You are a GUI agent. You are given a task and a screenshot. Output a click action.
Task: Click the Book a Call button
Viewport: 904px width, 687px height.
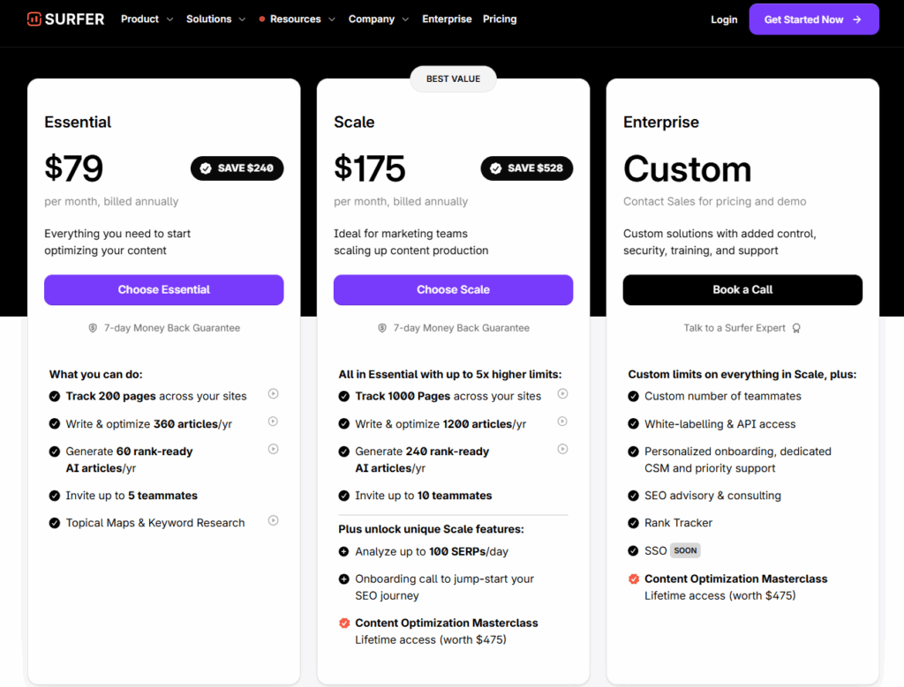coord(742,289)
